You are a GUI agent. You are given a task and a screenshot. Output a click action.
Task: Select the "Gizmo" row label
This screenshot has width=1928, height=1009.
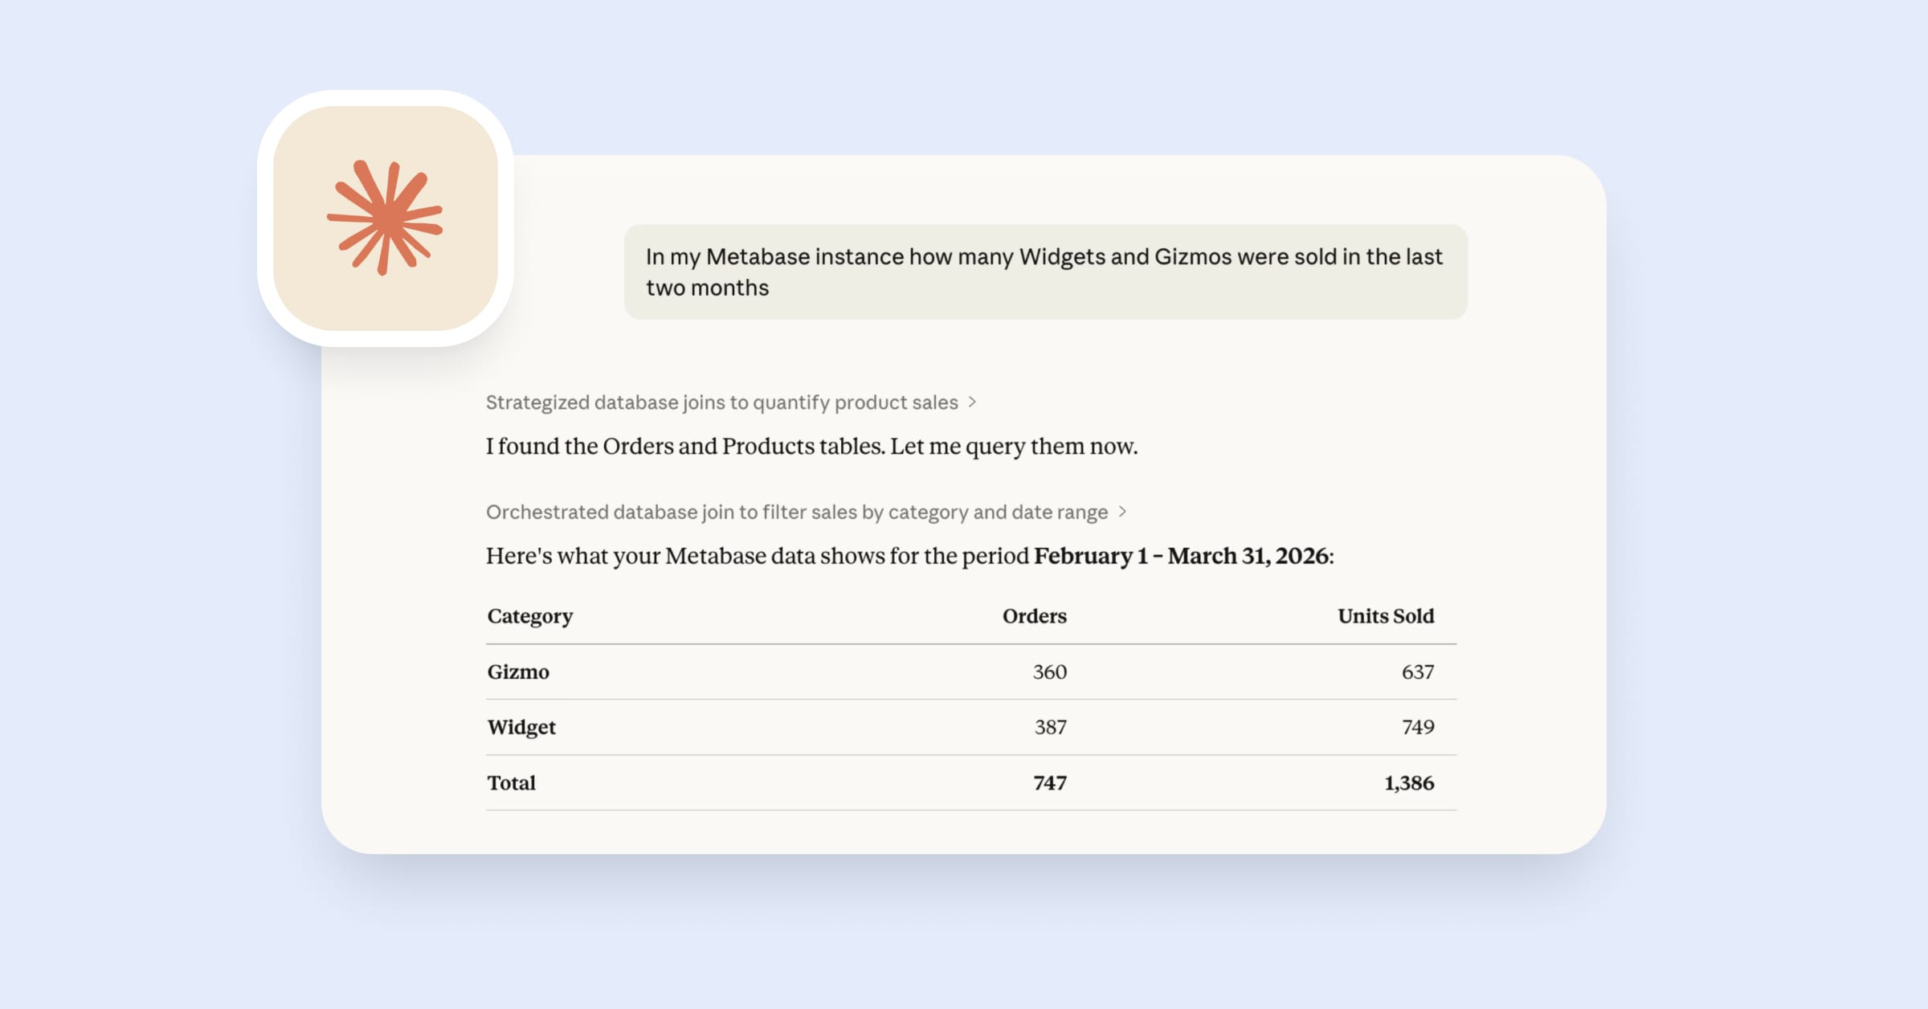[518, 672]
